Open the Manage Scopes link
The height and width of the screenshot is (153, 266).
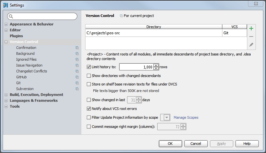186,117
